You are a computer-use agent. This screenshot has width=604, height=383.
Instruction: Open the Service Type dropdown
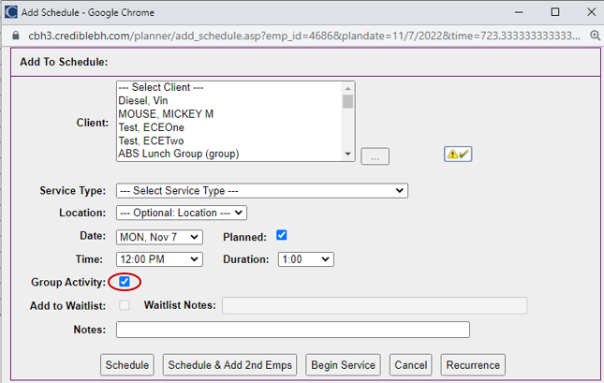point(261,191)
